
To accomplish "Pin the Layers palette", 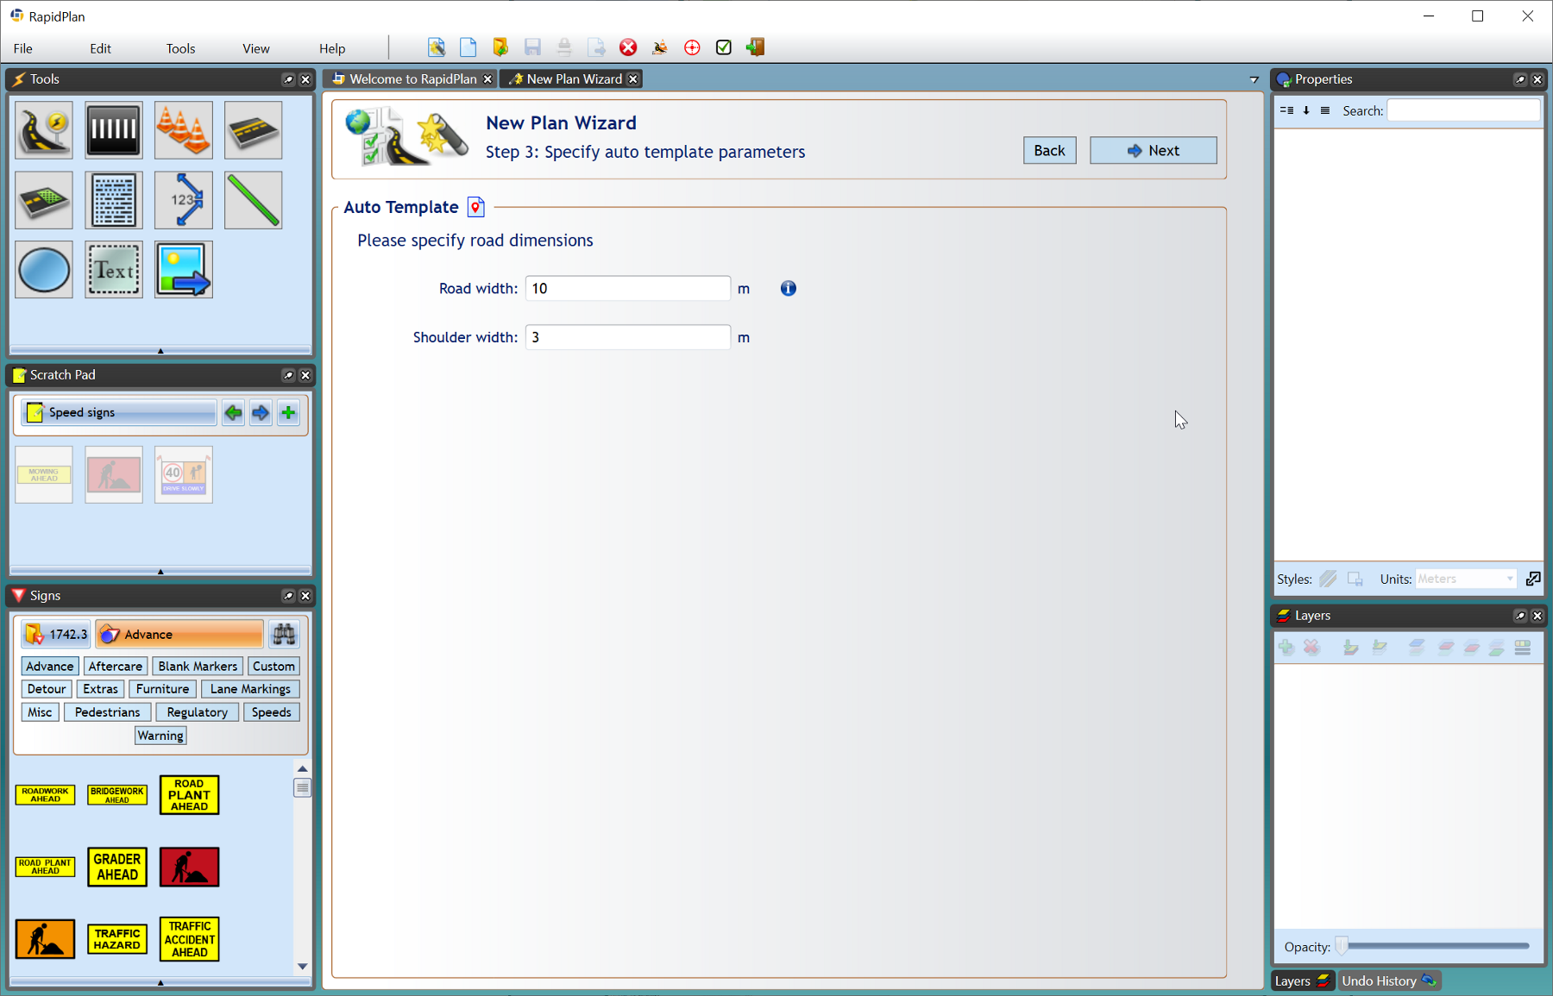I will pos(1520,616).
